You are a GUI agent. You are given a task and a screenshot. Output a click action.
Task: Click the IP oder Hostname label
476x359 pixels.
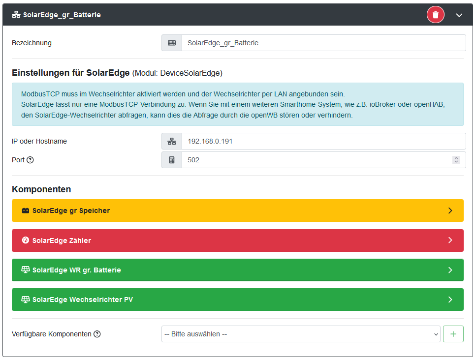pos(39,141)
